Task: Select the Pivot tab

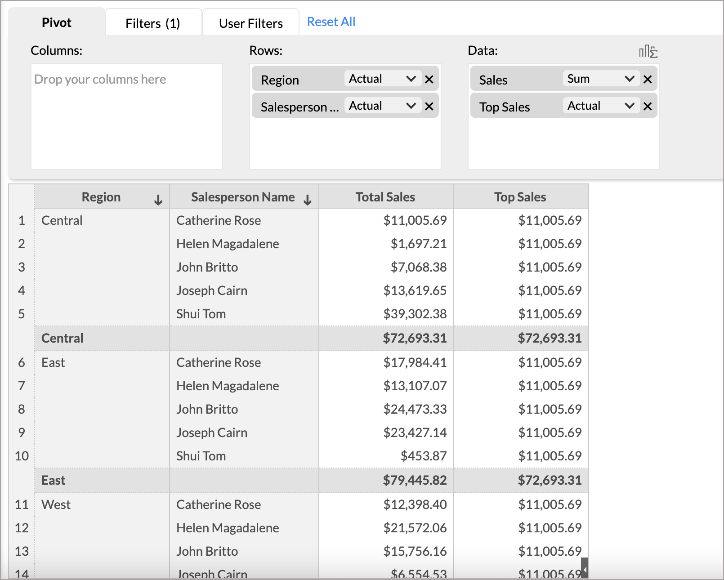Action: pos(57,22)
